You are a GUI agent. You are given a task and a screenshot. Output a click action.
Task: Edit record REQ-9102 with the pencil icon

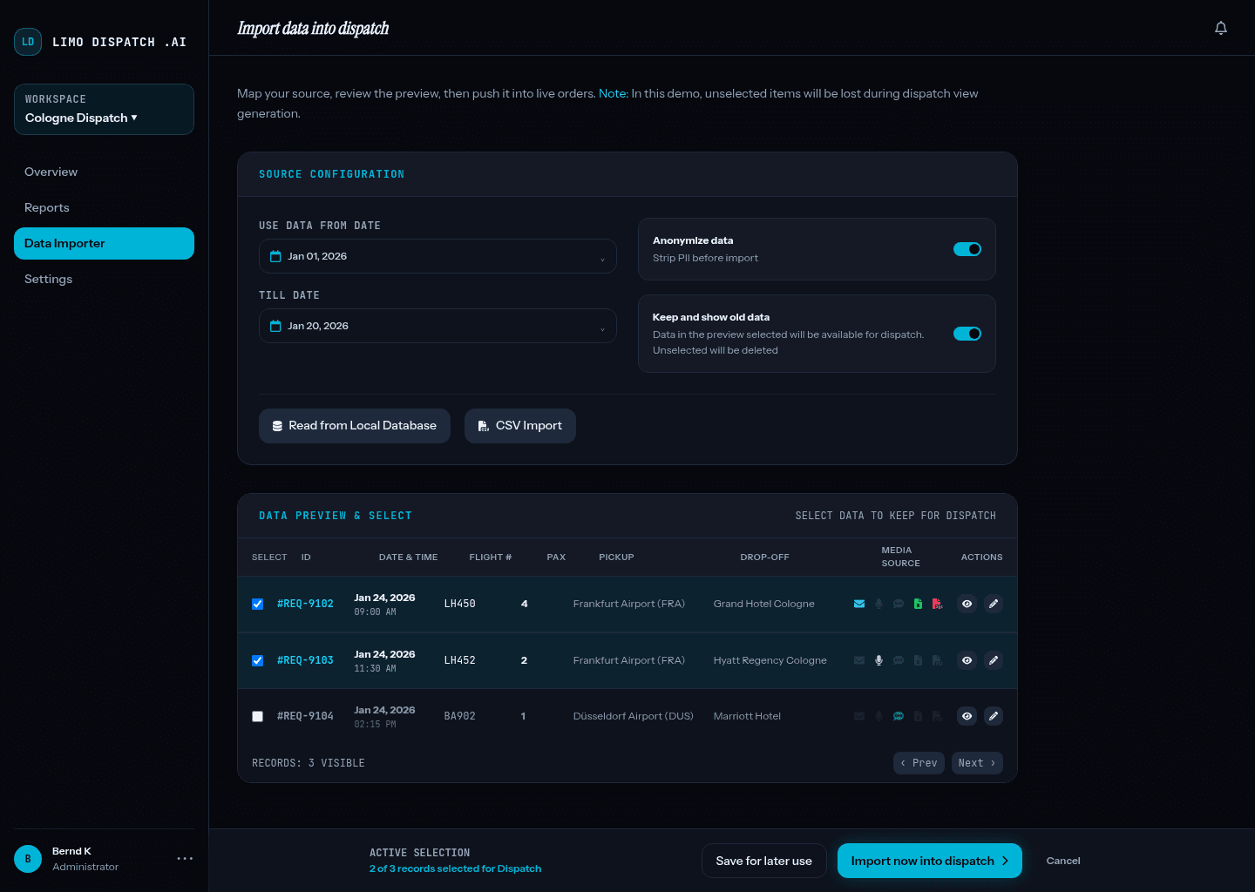[x=994, y=604]
